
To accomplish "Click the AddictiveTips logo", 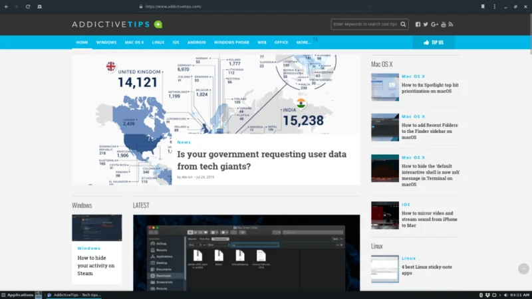I will (x=111, y=25).
